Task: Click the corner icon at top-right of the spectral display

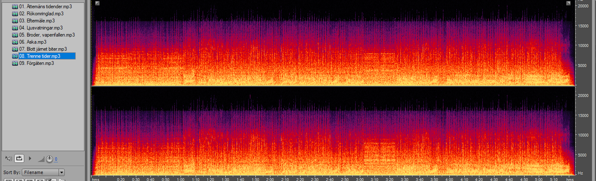Action: 569,3
